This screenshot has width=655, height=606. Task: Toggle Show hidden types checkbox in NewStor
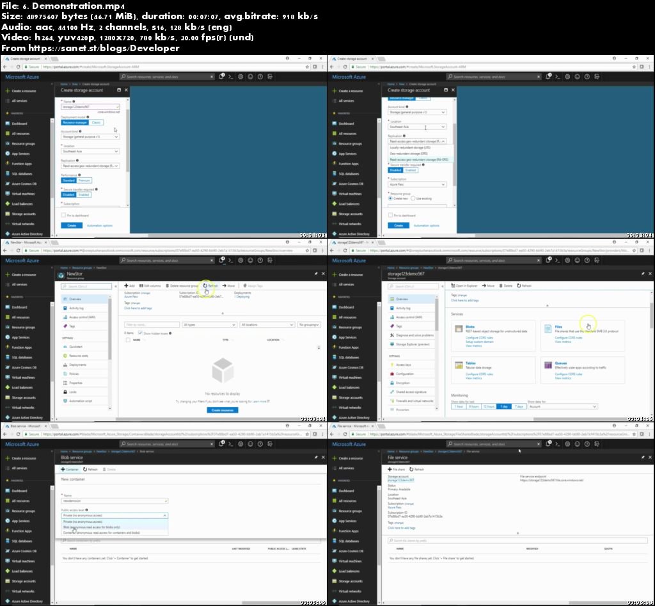pos(140,333)
